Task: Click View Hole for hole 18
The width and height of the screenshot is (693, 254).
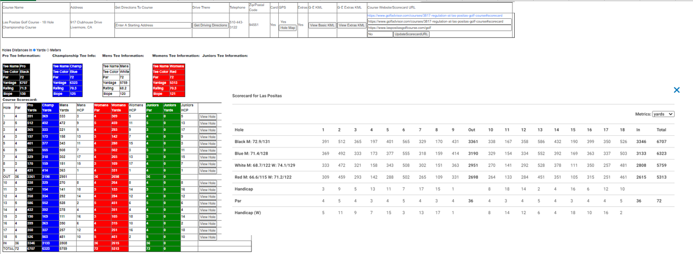Action: click(208, 237)
